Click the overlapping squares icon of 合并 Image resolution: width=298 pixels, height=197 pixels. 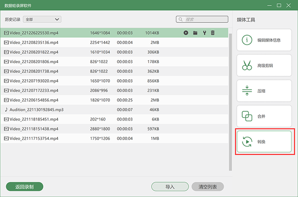click(x=247, y=116)
